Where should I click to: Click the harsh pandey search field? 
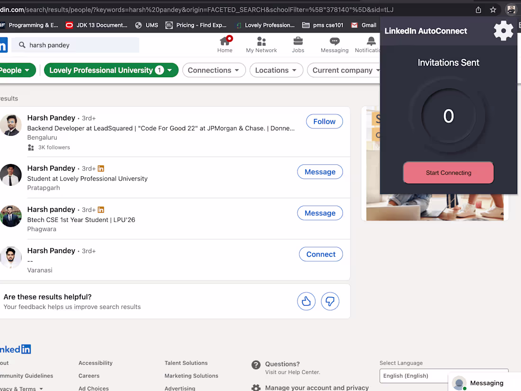[x=76, y=45]
